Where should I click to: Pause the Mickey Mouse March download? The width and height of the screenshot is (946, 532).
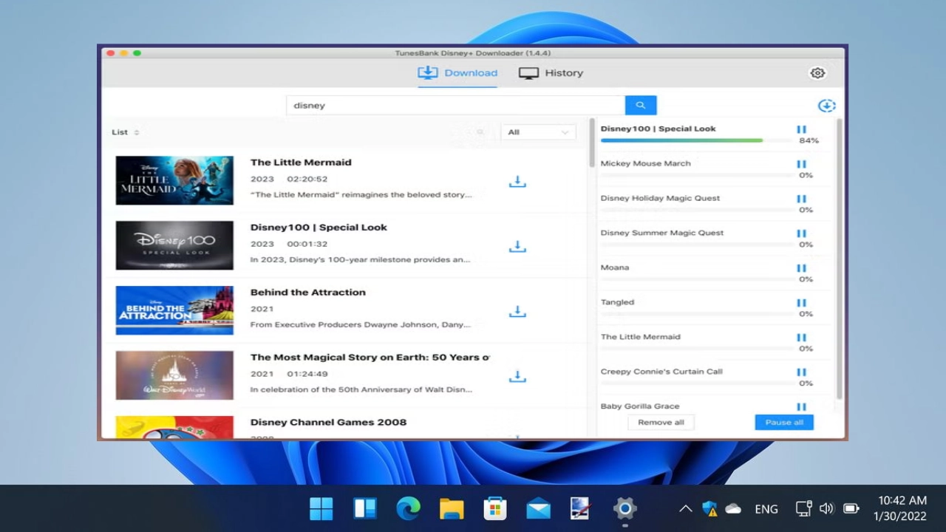(801, 164)
